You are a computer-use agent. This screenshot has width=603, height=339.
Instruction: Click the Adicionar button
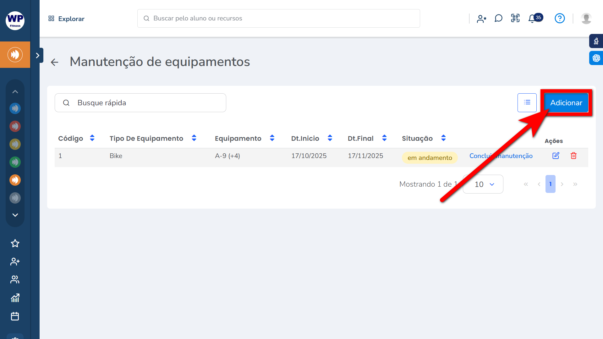566,103
